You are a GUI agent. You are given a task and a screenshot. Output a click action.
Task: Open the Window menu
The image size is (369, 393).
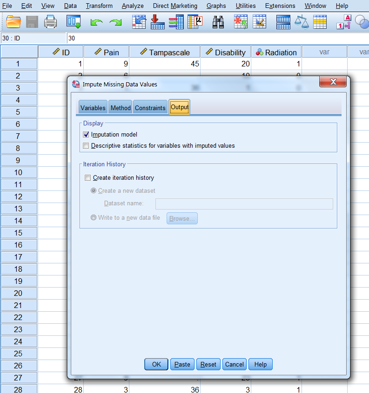pyautogui.click(x=315, y=6)
